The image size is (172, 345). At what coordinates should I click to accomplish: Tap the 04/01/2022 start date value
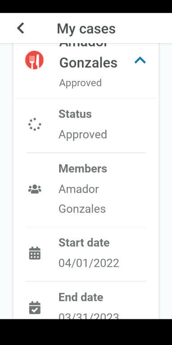(x=89, y=263)
